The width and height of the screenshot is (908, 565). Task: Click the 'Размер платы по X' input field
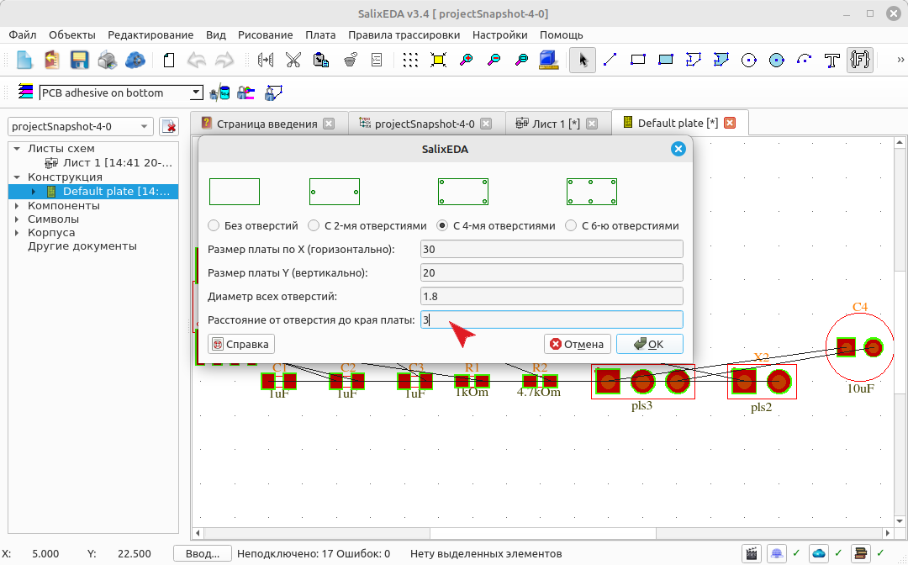pos(552,249)
